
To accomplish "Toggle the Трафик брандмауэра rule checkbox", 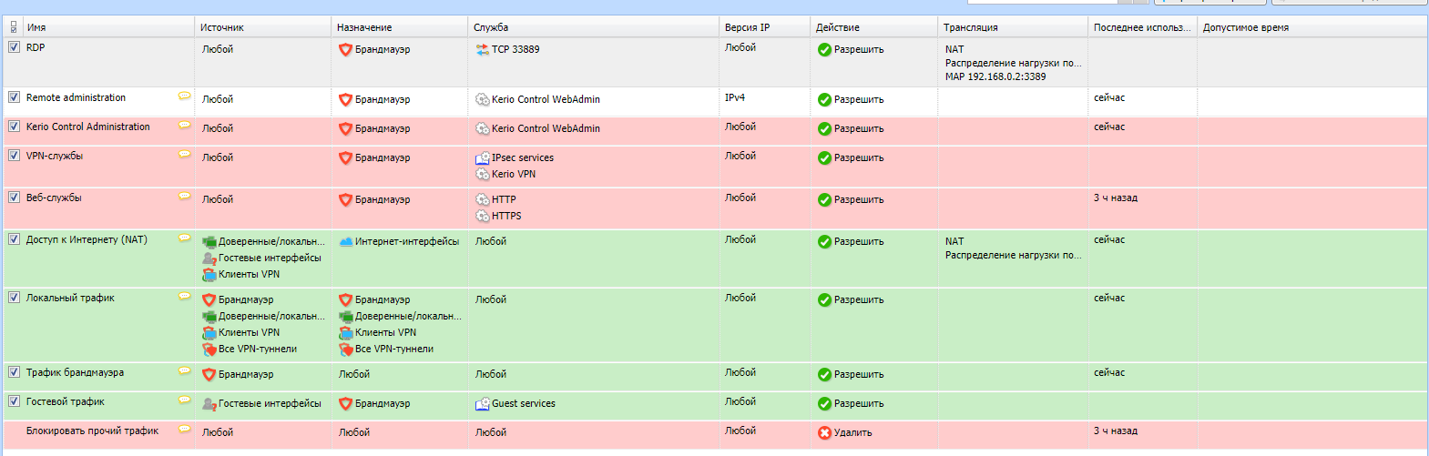I will click(x=14, y=372).
